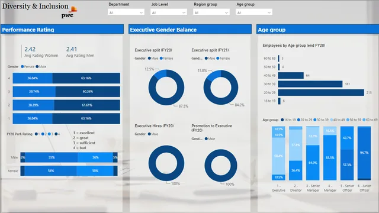Click Female legend dot under Executive split (FY20)
This screenshot has width=379, height=213.
pyautogui.click(x=161, y=58)
